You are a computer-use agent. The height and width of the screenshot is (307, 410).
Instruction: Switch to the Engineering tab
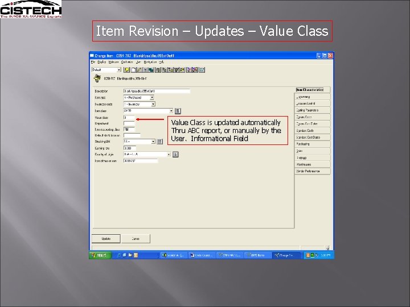312,97
